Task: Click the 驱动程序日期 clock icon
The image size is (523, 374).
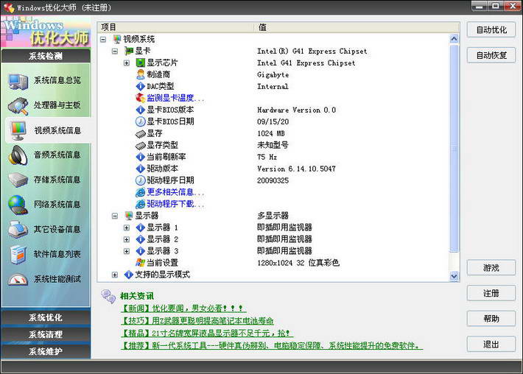Action: (x=141, y=180)
